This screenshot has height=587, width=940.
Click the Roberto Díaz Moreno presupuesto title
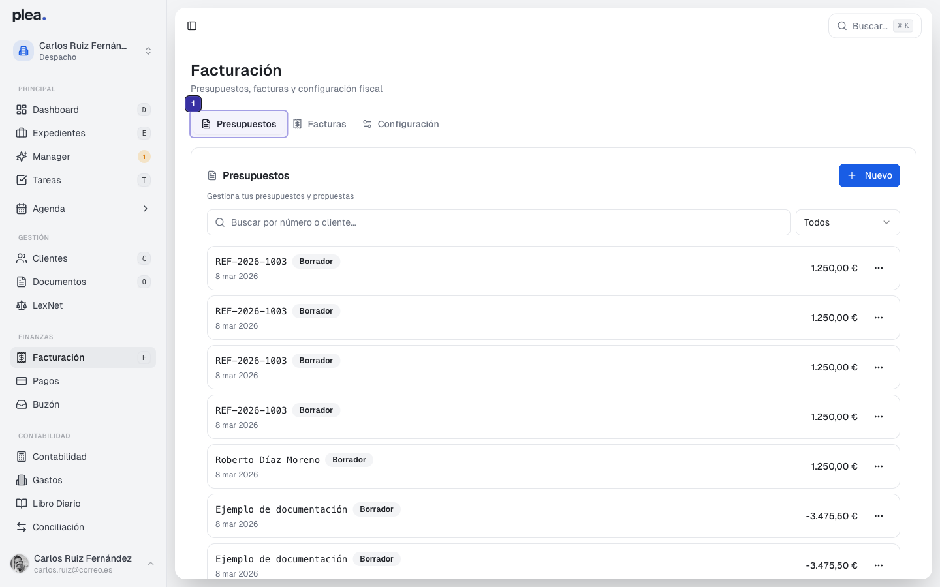pos(268,460)
